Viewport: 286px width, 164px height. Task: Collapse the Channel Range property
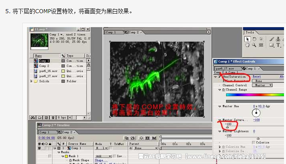tap(219, 90)
